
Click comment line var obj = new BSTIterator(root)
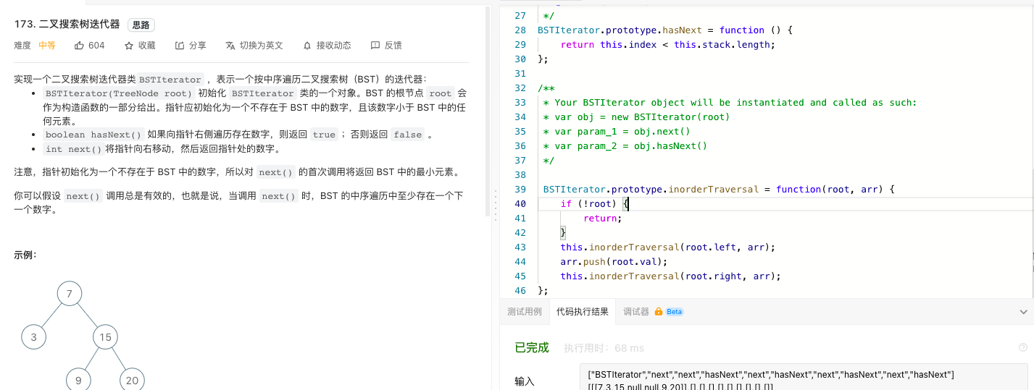click(x=636, y=116)
